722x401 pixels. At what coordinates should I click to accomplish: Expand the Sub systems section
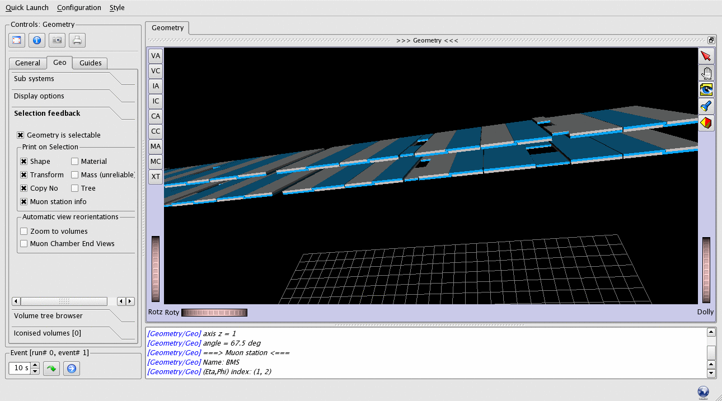point(34,79)
